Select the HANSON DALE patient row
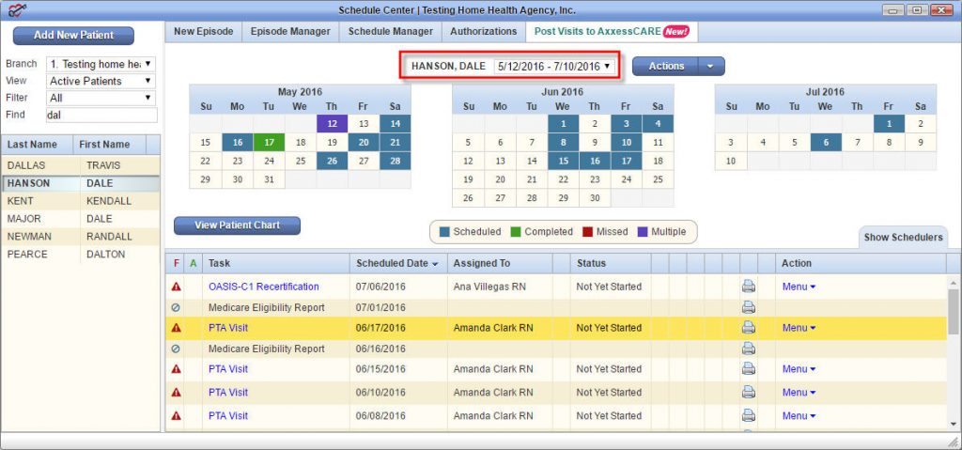The height and width of the screenshot is (450, 962). coord(81,183)
